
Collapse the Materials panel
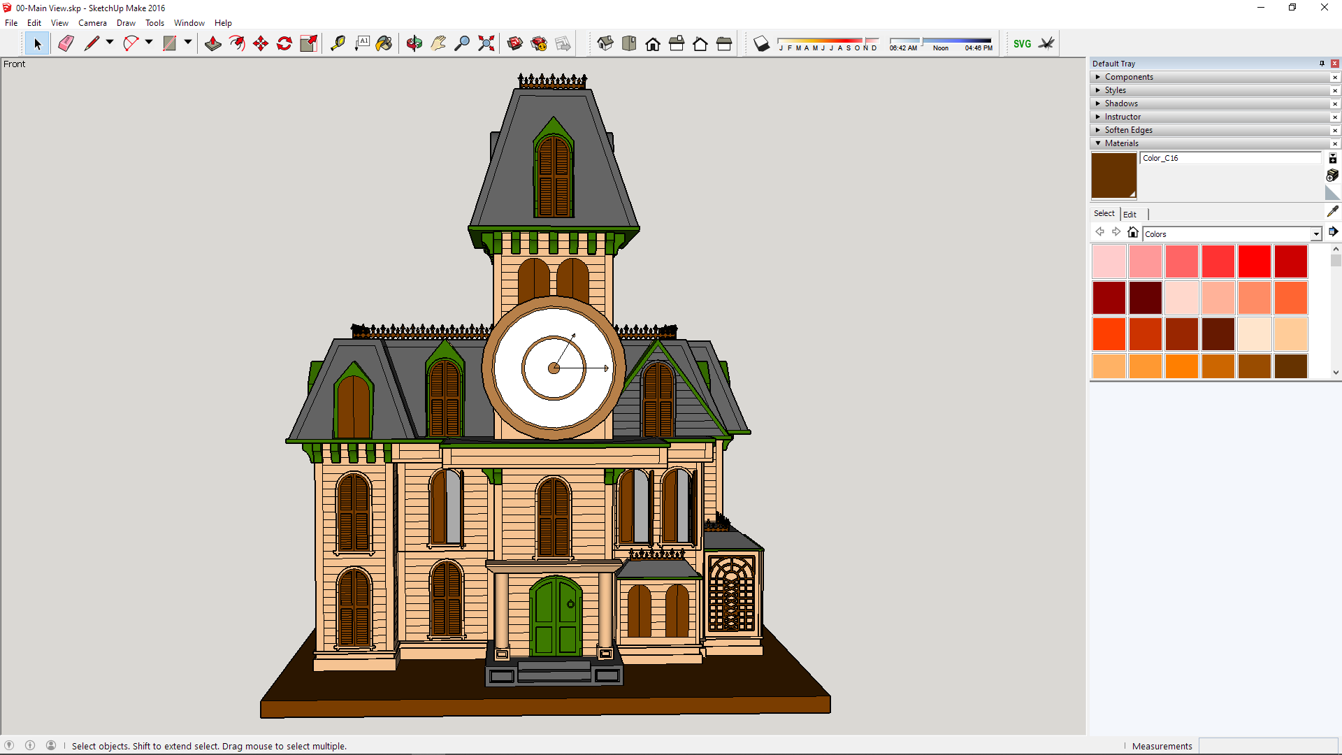pyautogui.click(x=1121, y=143)
